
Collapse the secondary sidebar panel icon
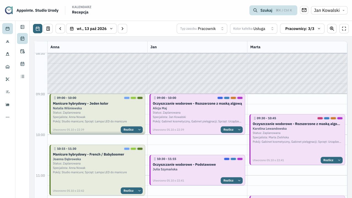coord(23,27)
